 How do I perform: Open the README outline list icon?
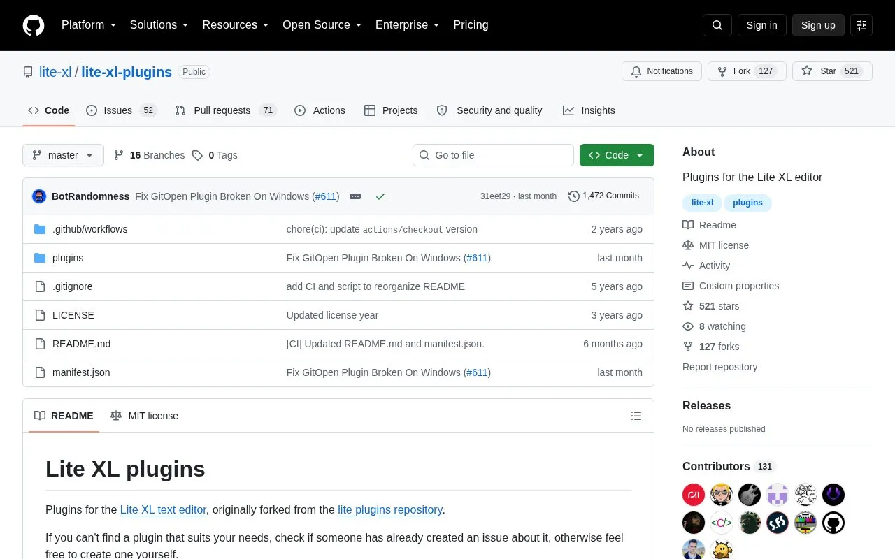coord(636,416)
